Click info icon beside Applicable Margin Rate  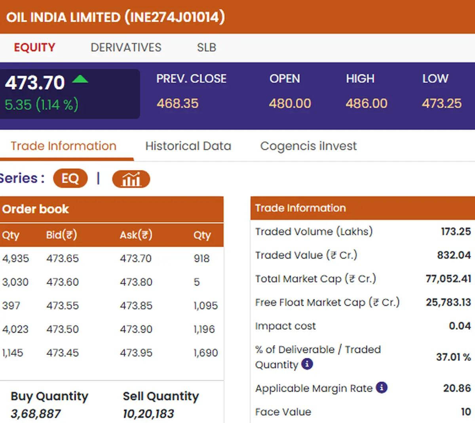(382, 387)
